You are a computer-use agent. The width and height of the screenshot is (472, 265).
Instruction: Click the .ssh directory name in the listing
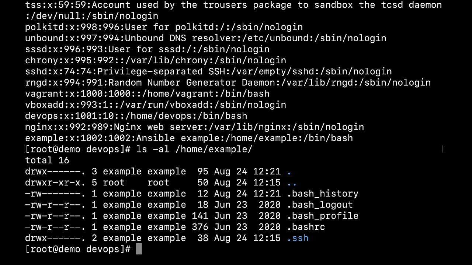[298, 238]
